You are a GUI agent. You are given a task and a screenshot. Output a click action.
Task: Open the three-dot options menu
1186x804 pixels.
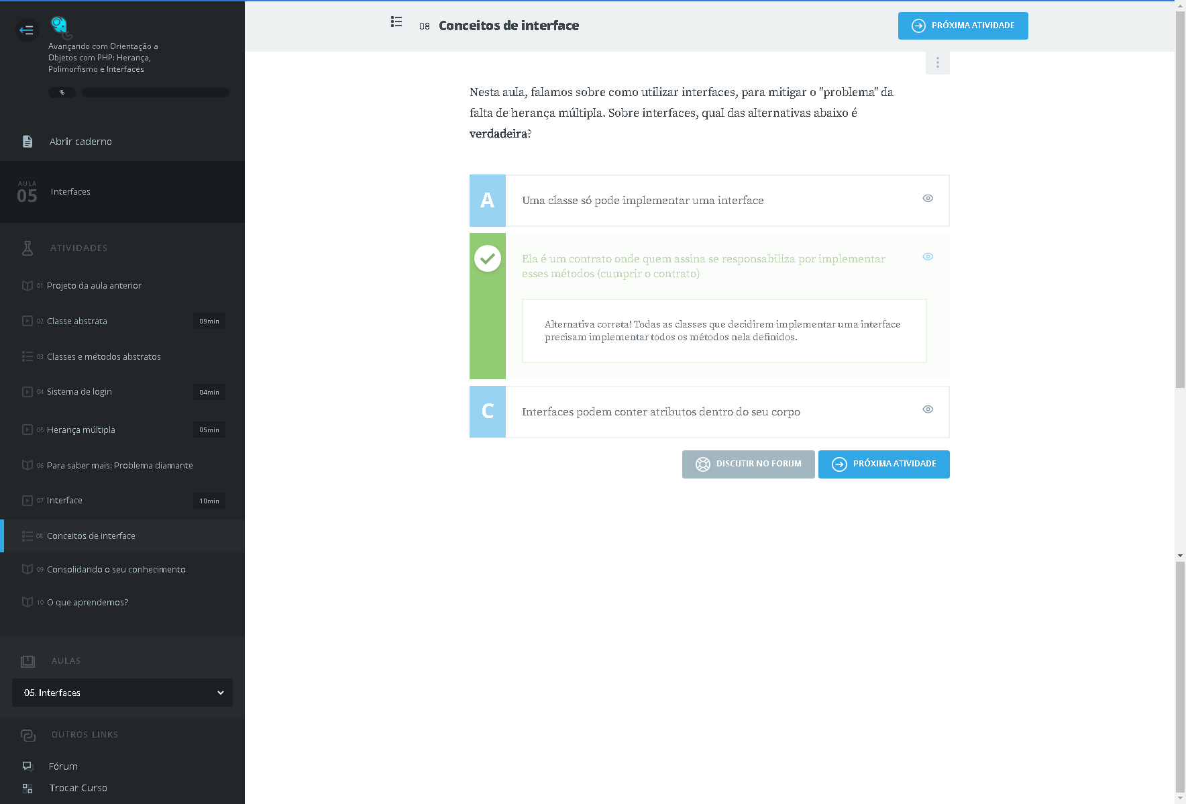(x=937, y=62)
